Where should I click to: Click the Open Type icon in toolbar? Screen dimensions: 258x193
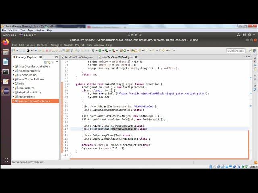point(132,51)
